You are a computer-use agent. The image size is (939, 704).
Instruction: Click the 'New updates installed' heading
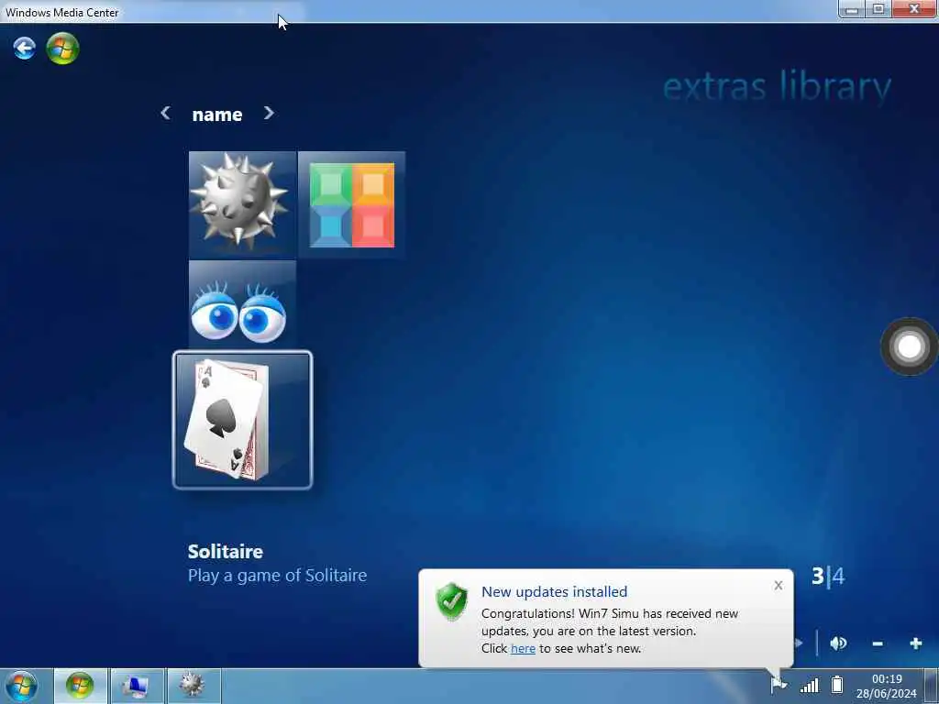point(555,591)
